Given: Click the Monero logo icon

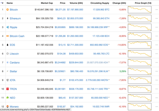Looking at the screenshot, I should point(8,107).
